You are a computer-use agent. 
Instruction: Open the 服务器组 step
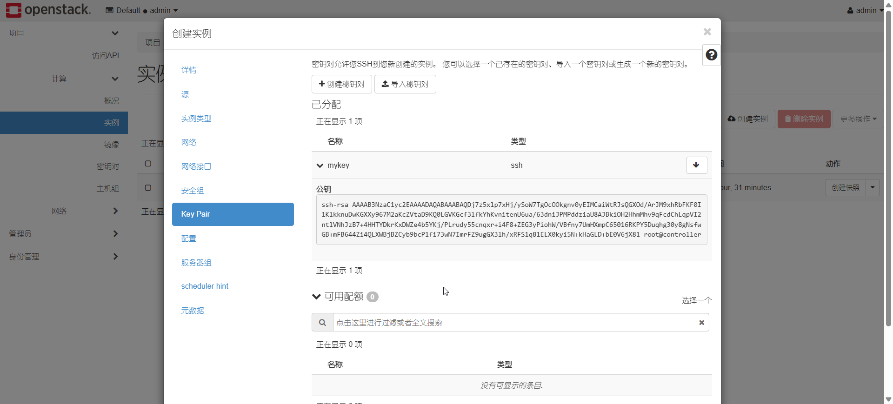coord(196,263)
